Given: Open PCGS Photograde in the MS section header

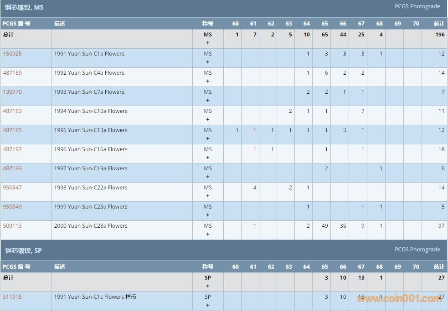Looking at the screenshot, I should point(417,6).
